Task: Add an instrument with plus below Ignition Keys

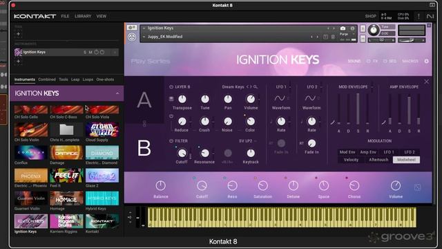Action: click(19, 61)
